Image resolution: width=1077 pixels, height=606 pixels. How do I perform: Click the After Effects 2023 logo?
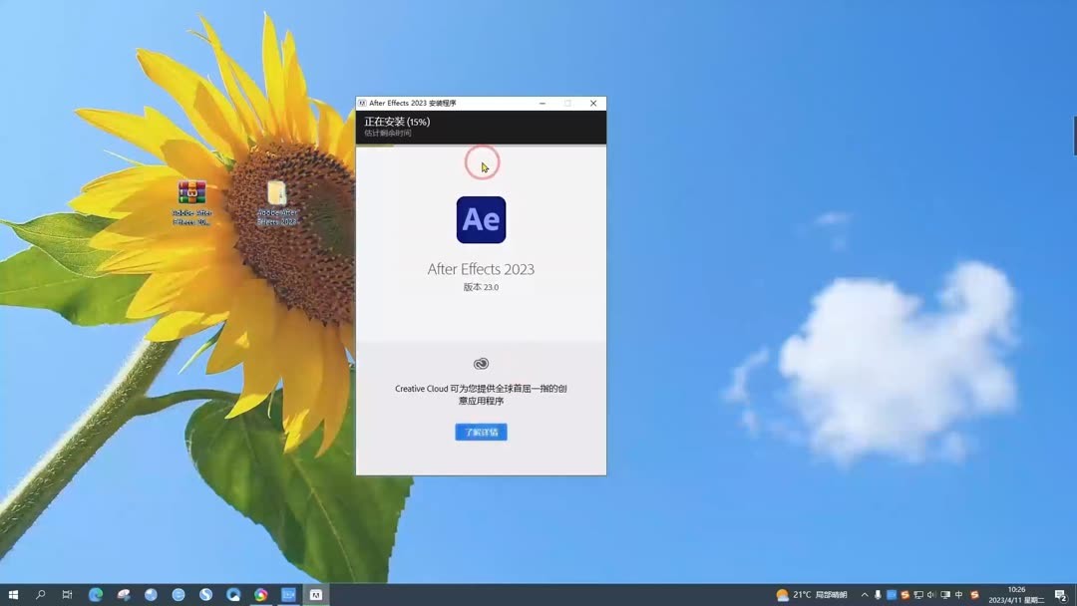click(482, 219)
